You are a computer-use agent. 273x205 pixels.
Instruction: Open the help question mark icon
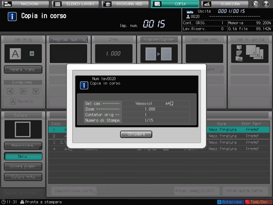point(266,4)
